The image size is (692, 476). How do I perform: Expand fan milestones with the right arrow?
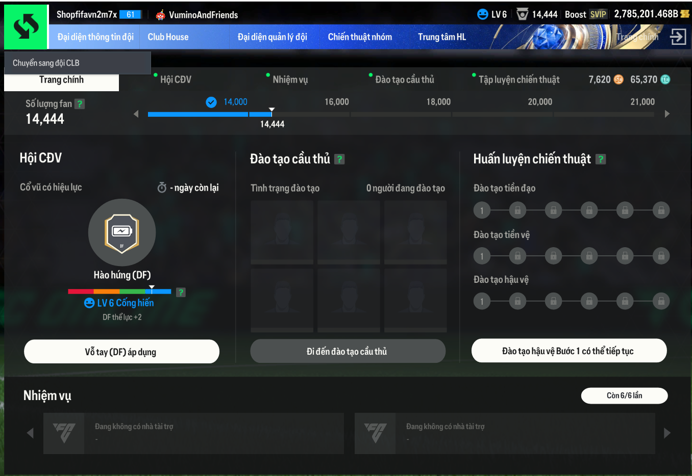667,114
